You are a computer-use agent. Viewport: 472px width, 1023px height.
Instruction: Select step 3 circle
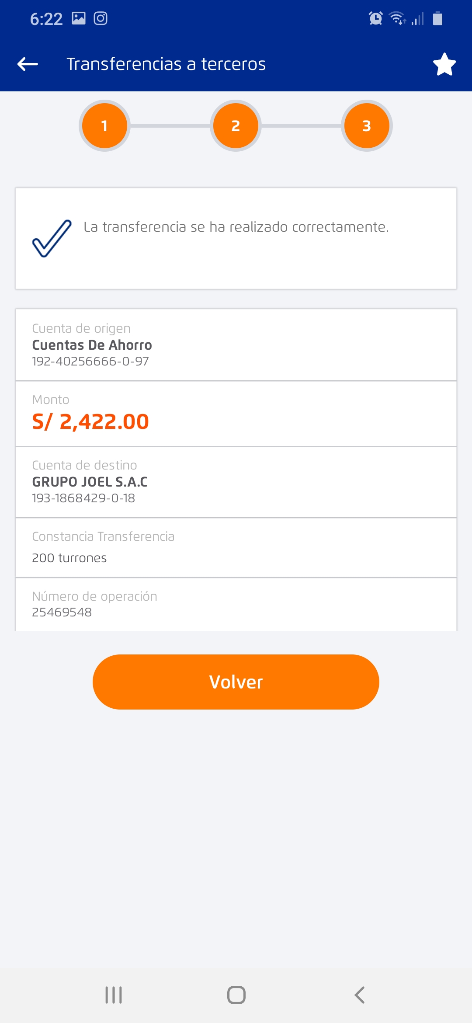point(367,126)
